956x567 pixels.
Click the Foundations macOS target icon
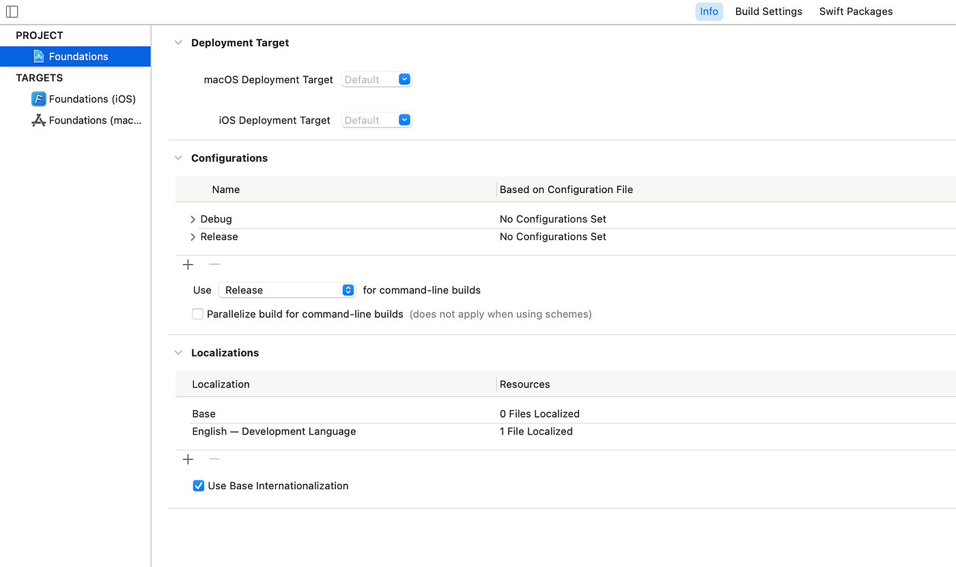click(38, 120)
